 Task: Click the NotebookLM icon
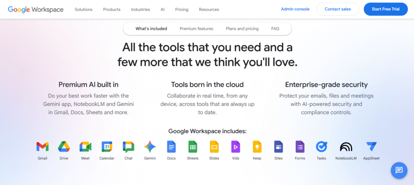click(x=346, y=147)
